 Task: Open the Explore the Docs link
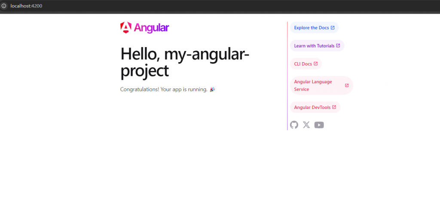(x=314, y=27)
